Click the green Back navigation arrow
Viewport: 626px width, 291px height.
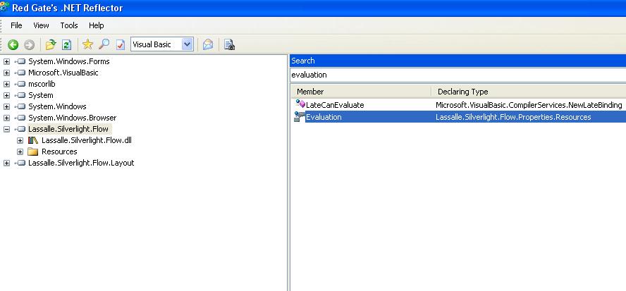tap(13, 44)
